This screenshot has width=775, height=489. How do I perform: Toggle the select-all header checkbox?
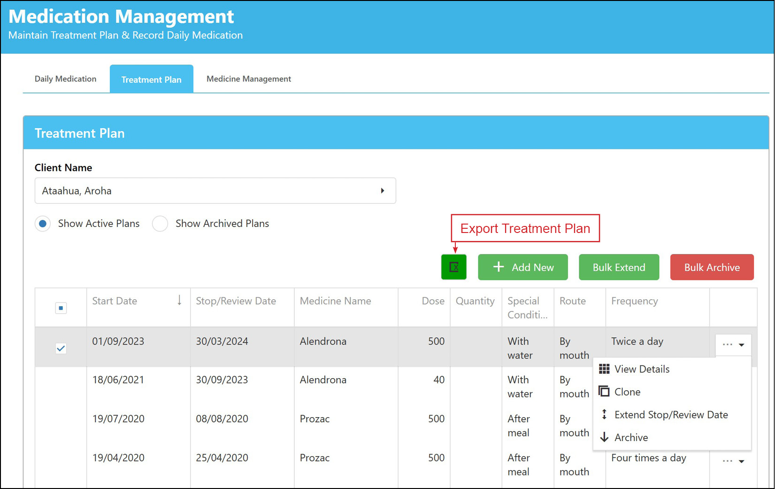pyautogui.click(x=61, y=308)
